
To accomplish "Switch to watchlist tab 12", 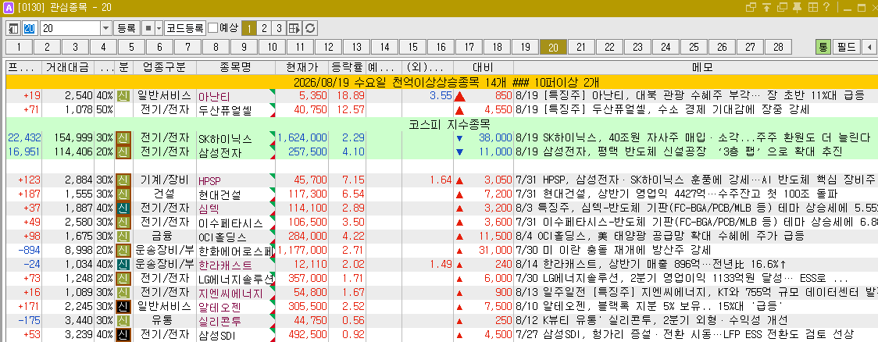I will coord(329,47).
